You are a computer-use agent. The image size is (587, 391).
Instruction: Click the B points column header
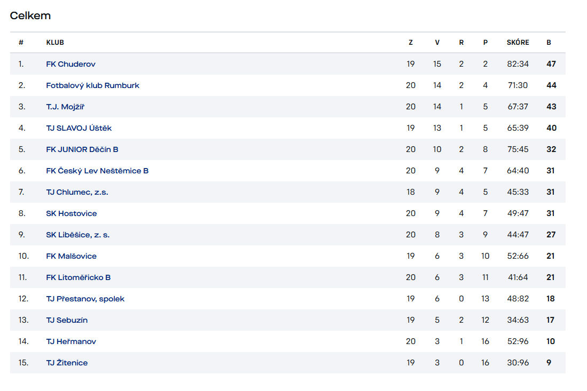point(549,43)
